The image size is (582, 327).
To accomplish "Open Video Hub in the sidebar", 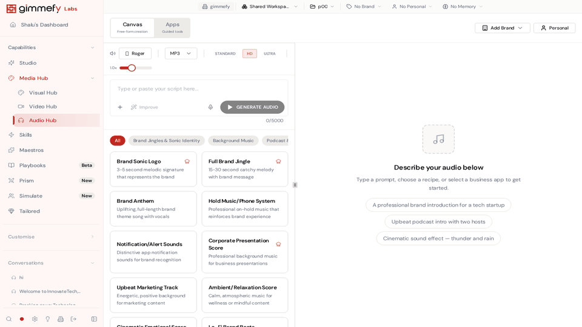I will click(x=42, y=107).
